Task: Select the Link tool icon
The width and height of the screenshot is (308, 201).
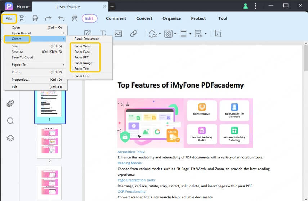Action: coord(134,33)
